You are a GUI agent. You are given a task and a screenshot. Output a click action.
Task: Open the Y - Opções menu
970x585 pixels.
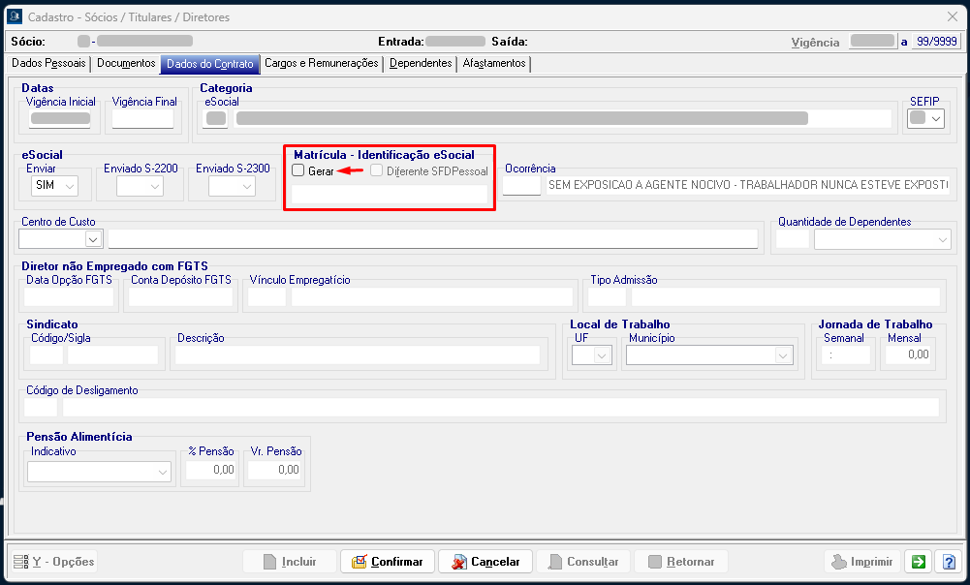[x=54, y=562]
